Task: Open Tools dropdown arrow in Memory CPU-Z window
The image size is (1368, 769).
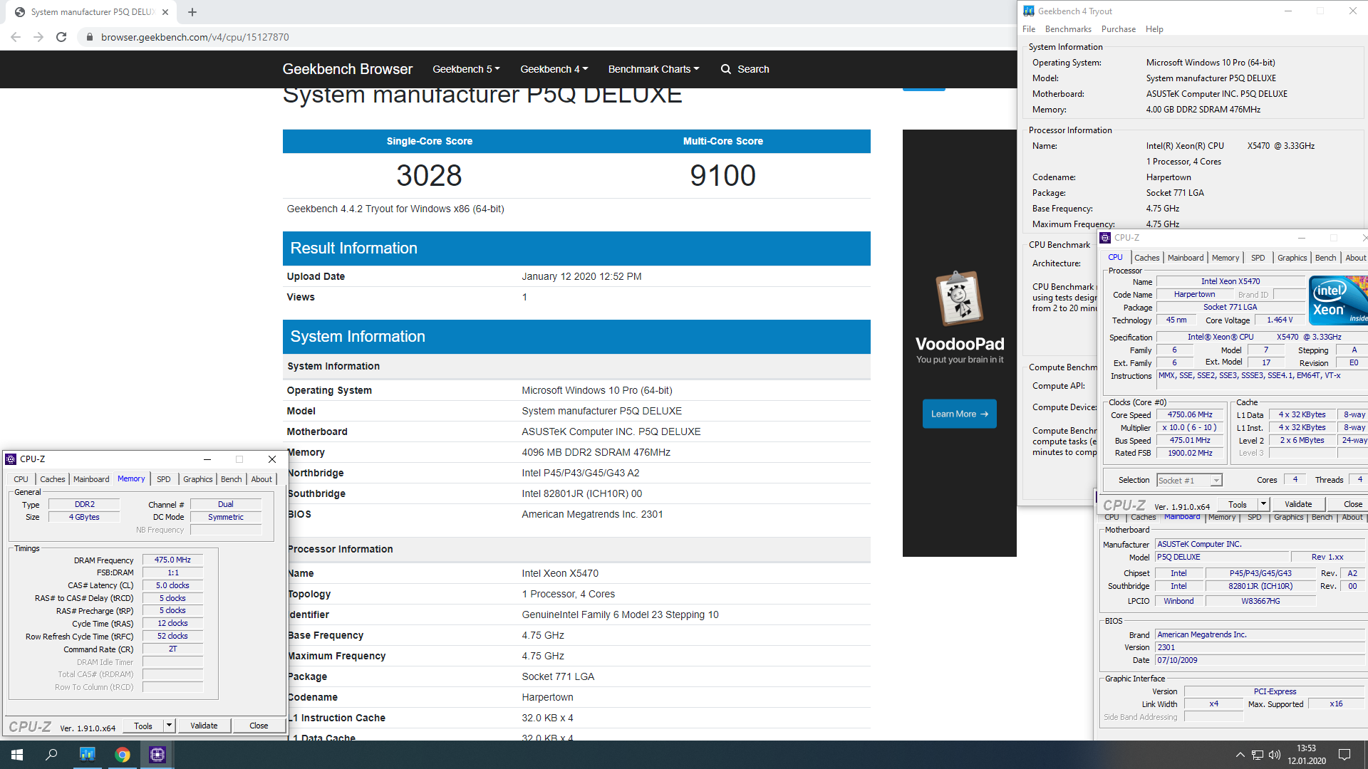Action: click(169, 726)
